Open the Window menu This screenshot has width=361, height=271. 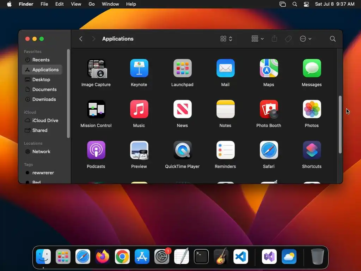(110, 4)
